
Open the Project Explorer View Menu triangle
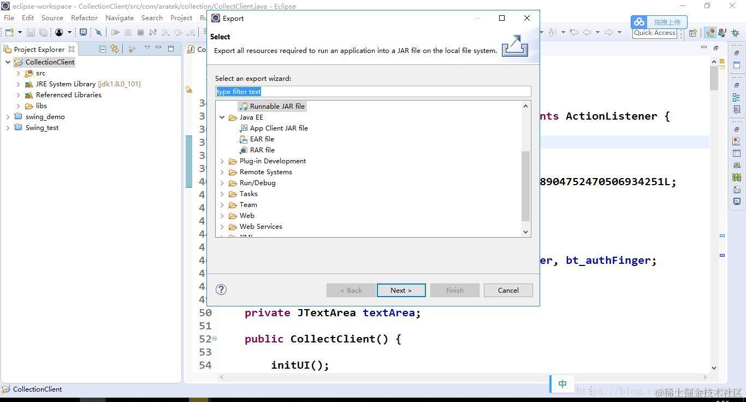pos(147,48)
